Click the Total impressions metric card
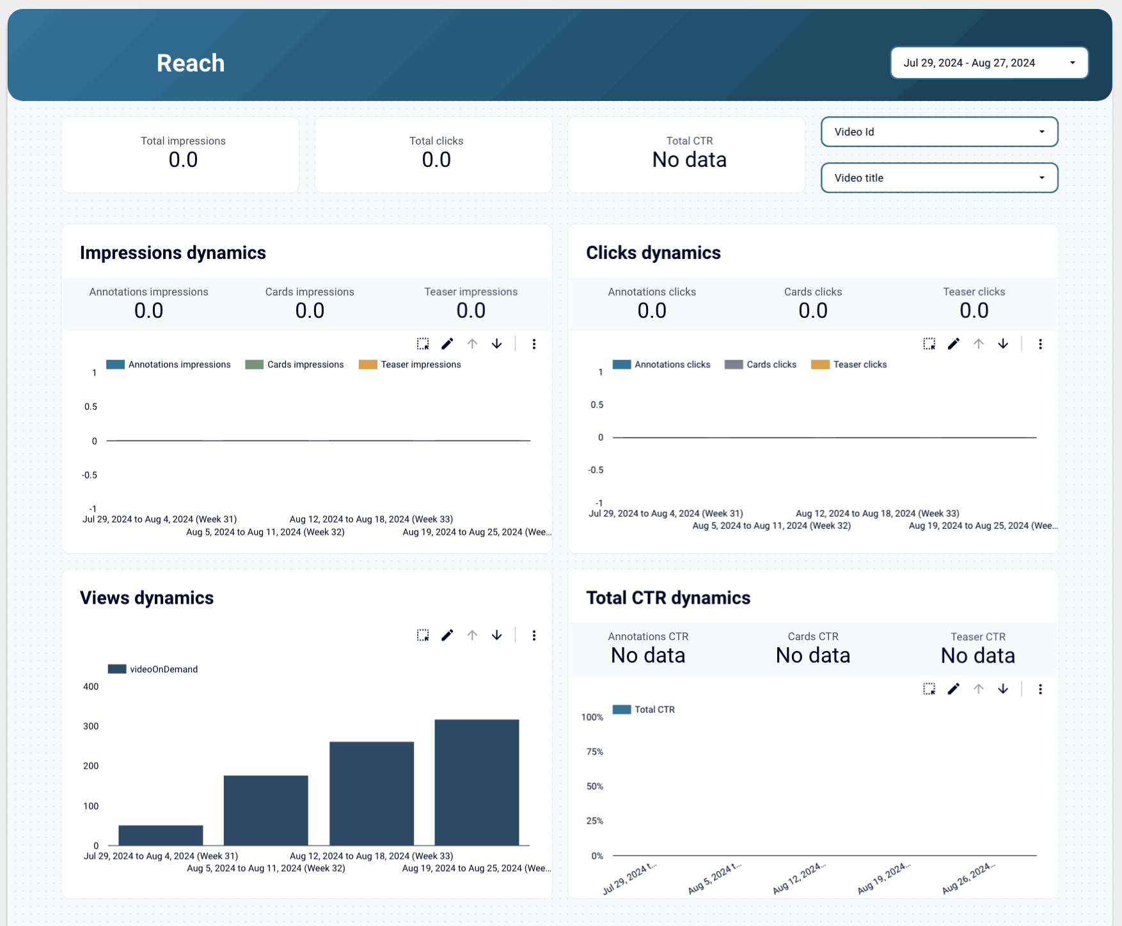 [x=182, y=153]
